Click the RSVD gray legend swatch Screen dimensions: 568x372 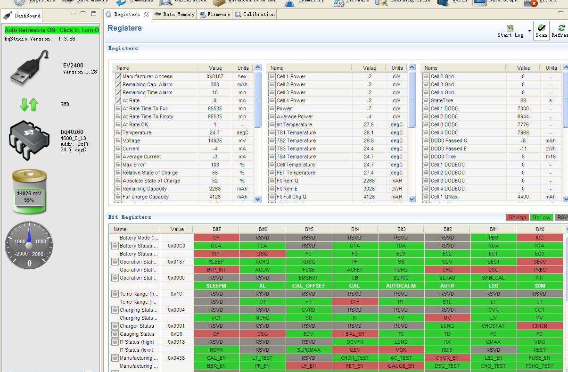tap(561, 217)
